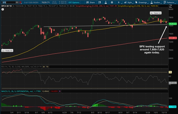Click the RSI 43.3179 axis label
The height and width of the screenshot is (114, 178).
pos(173,83)
